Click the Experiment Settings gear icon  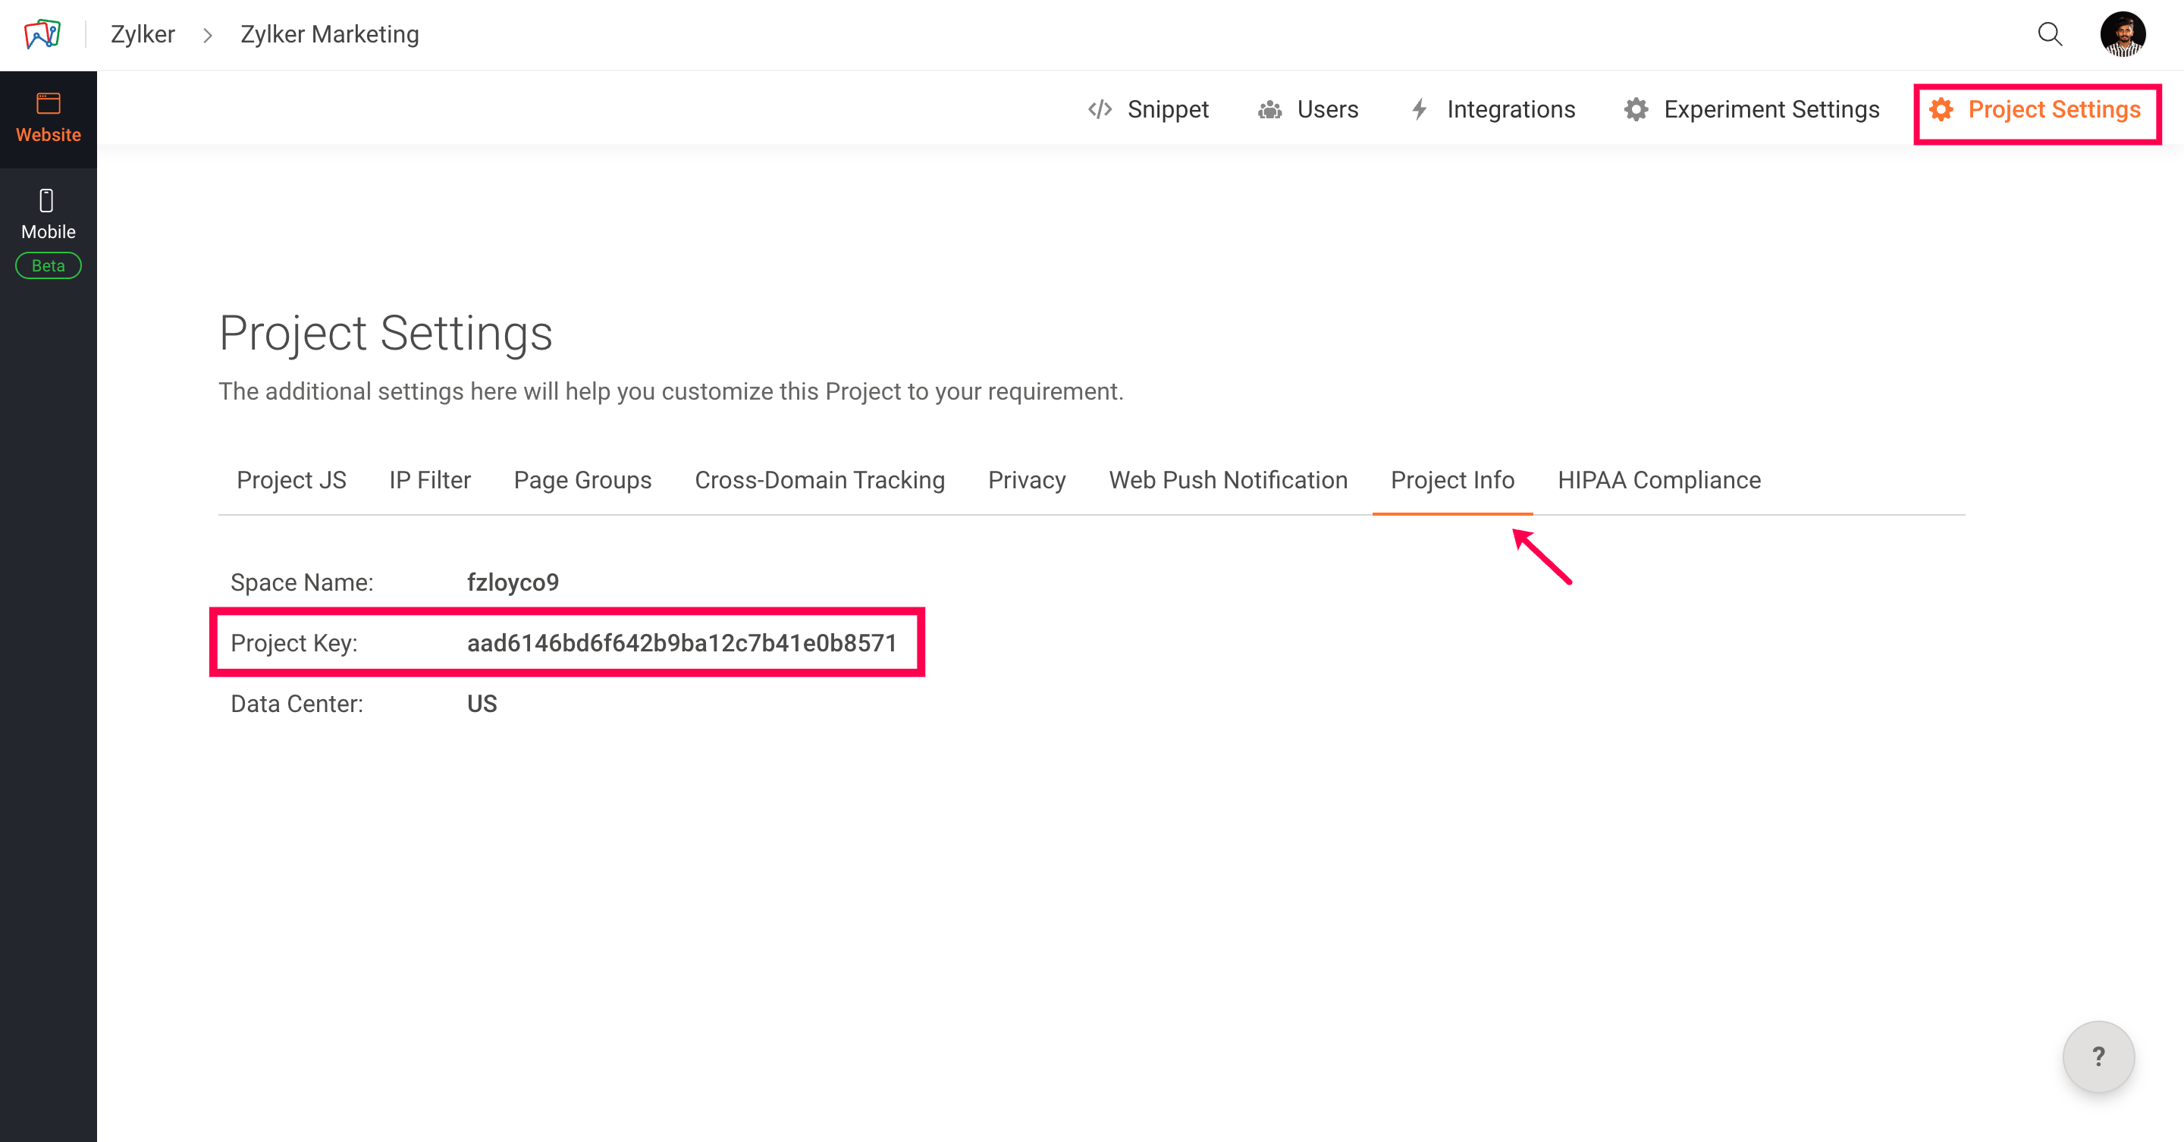(1636, 109)
